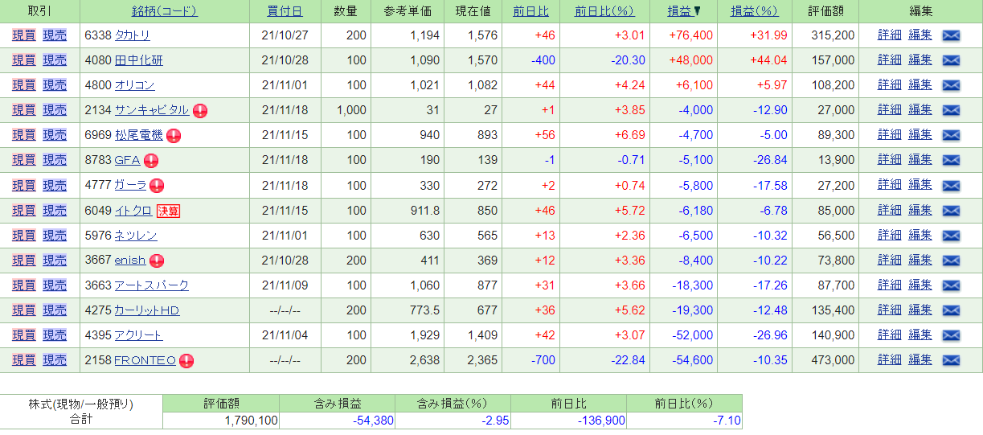The image size is (983, 435).
Task: Sort by 前日比 column header
Action: (x=530, y=11)
